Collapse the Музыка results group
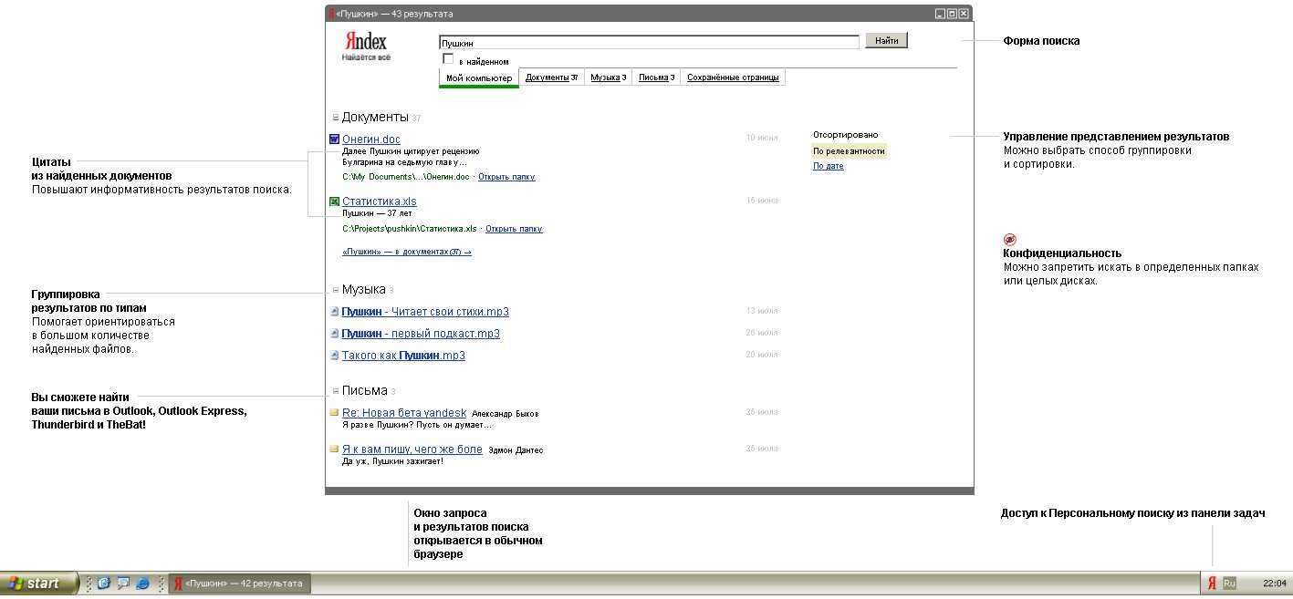1293x599 pixels. [x=335, y=290]
